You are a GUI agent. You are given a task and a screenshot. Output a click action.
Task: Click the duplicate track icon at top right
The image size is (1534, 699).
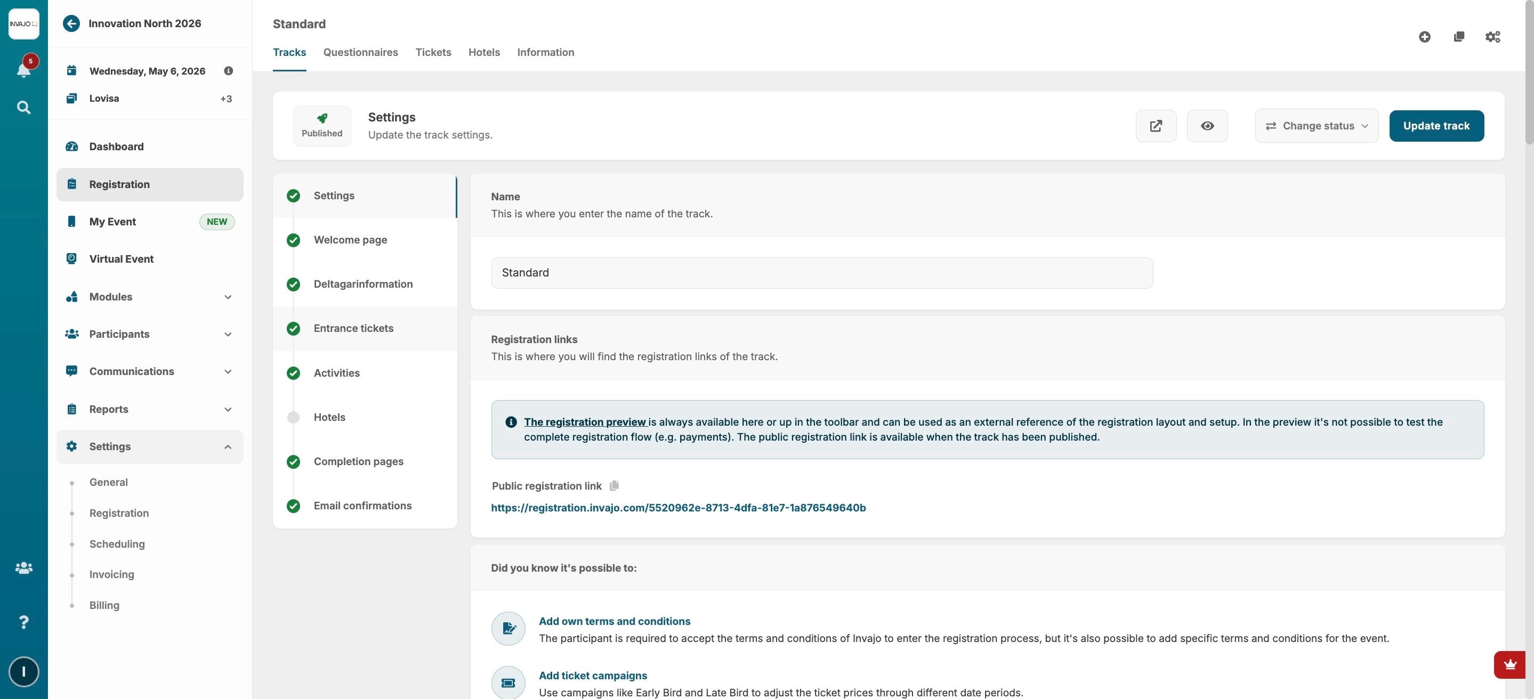point(1458,37)
